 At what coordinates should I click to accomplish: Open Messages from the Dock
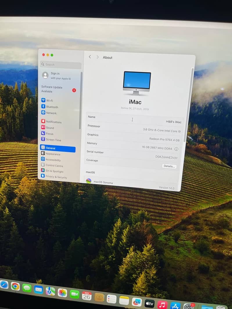[27, 288]
